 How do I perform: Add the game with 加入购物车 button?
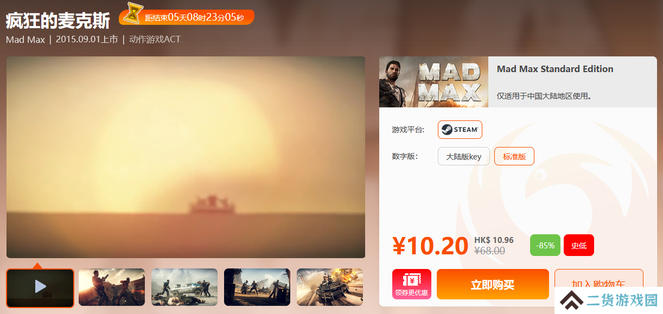[x=599, y=284]
